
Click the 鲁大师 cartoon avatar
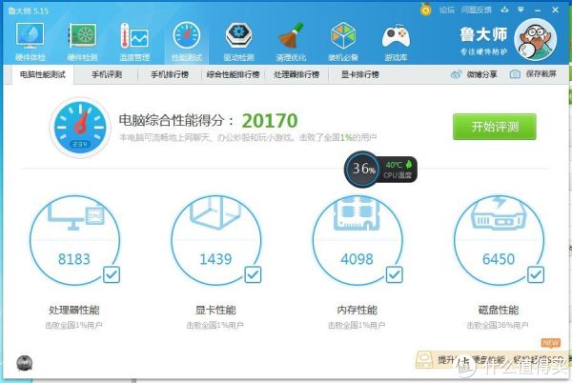coord(536,40)
